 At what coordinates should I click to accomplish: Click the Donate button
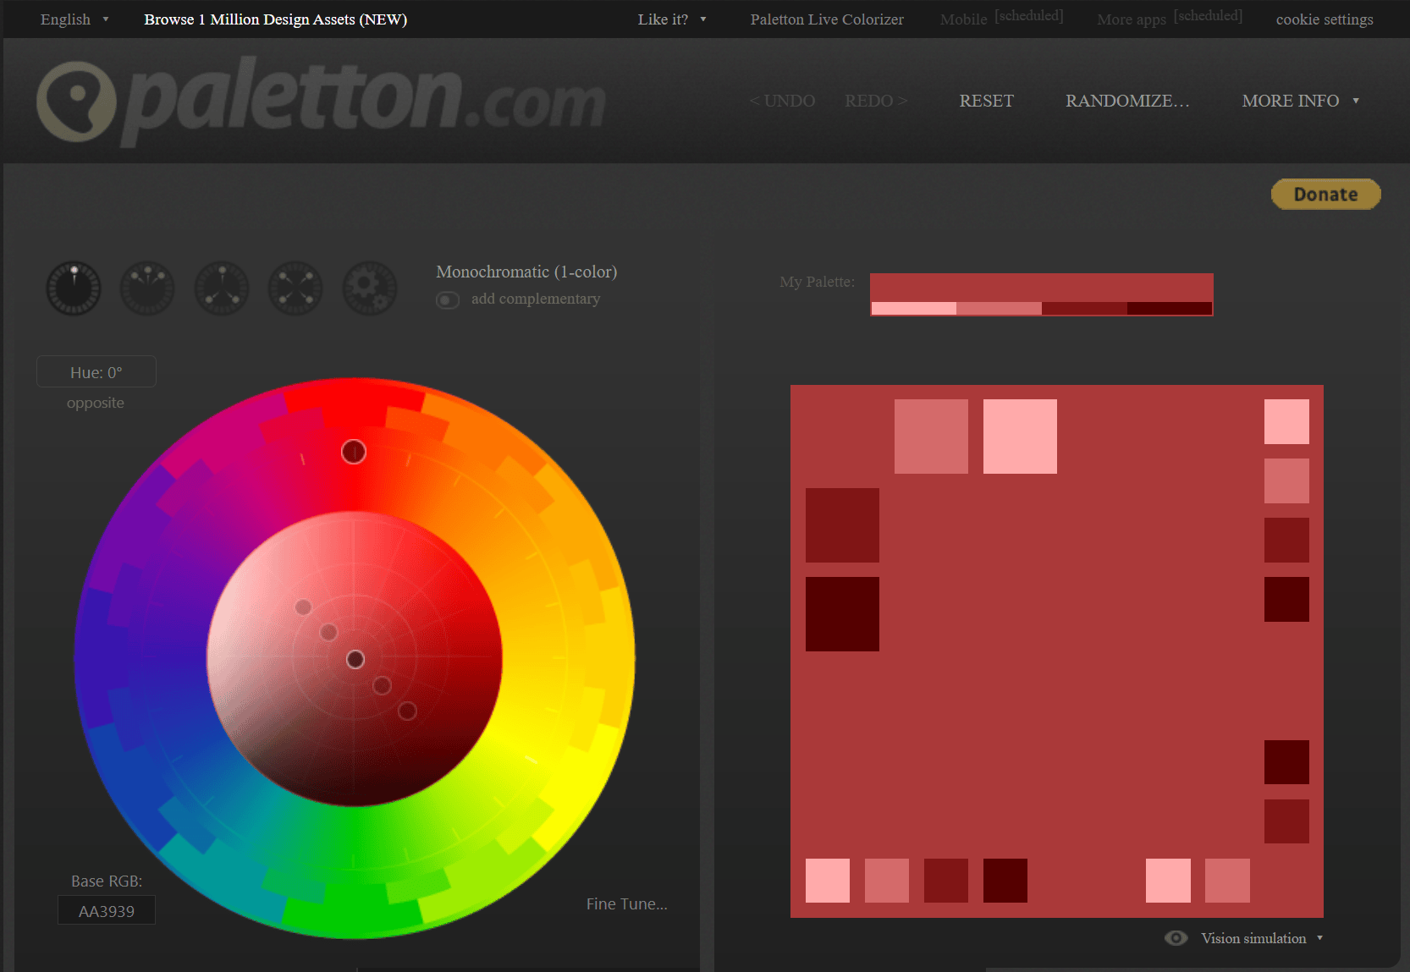coord(1326,194)
